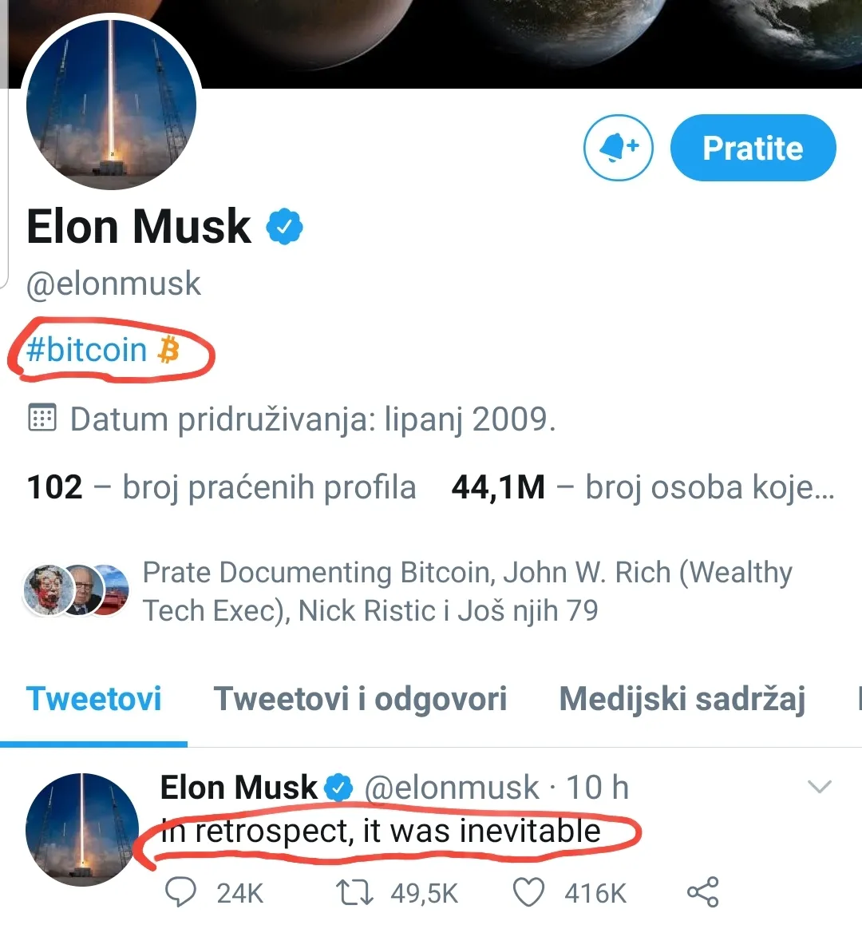Tap the verified badge beside profile name

pyautogui.click(x=284, y=227)
